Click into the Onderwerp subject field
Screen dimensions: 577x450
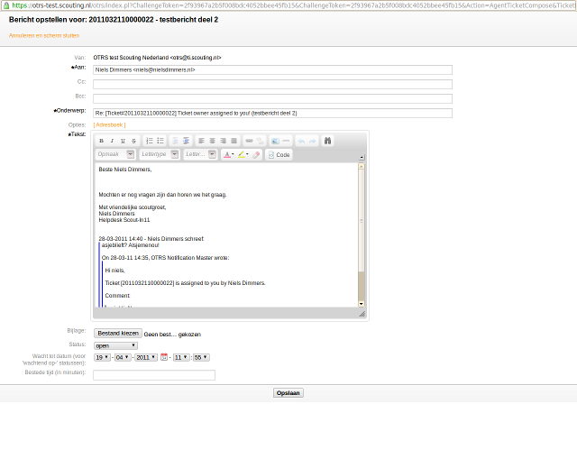(x=272, y=113)
